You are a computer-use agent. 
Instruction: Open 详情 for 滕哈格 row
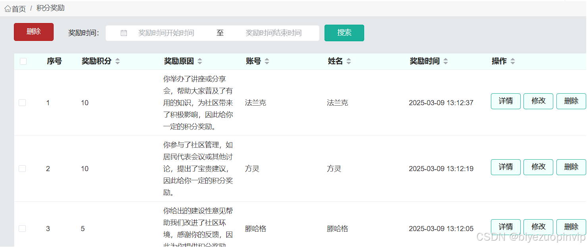click(506, 227)
